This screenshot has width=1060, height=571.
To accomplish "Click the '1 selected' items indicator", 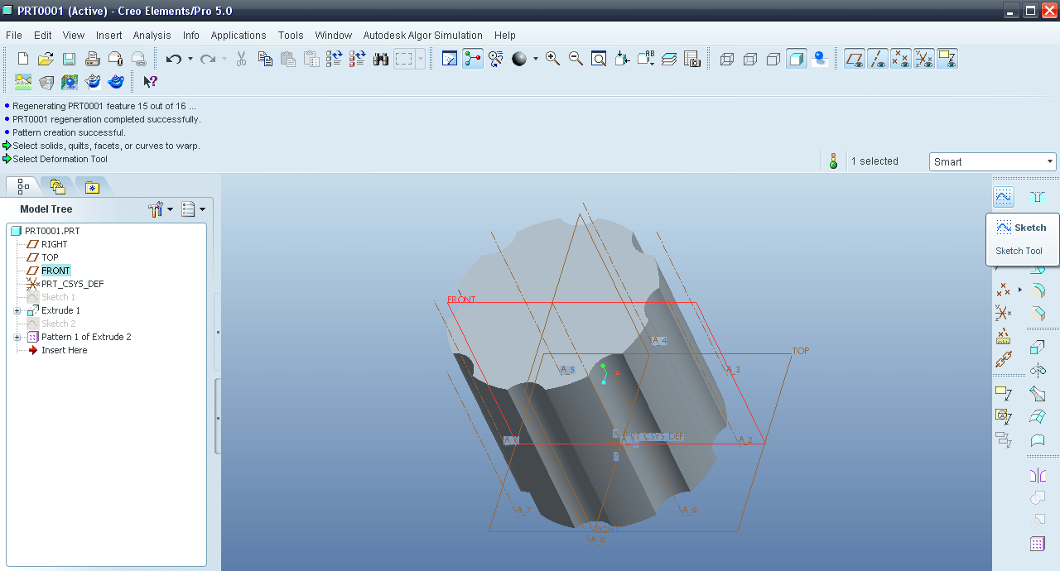I will [x=874, y=161].
